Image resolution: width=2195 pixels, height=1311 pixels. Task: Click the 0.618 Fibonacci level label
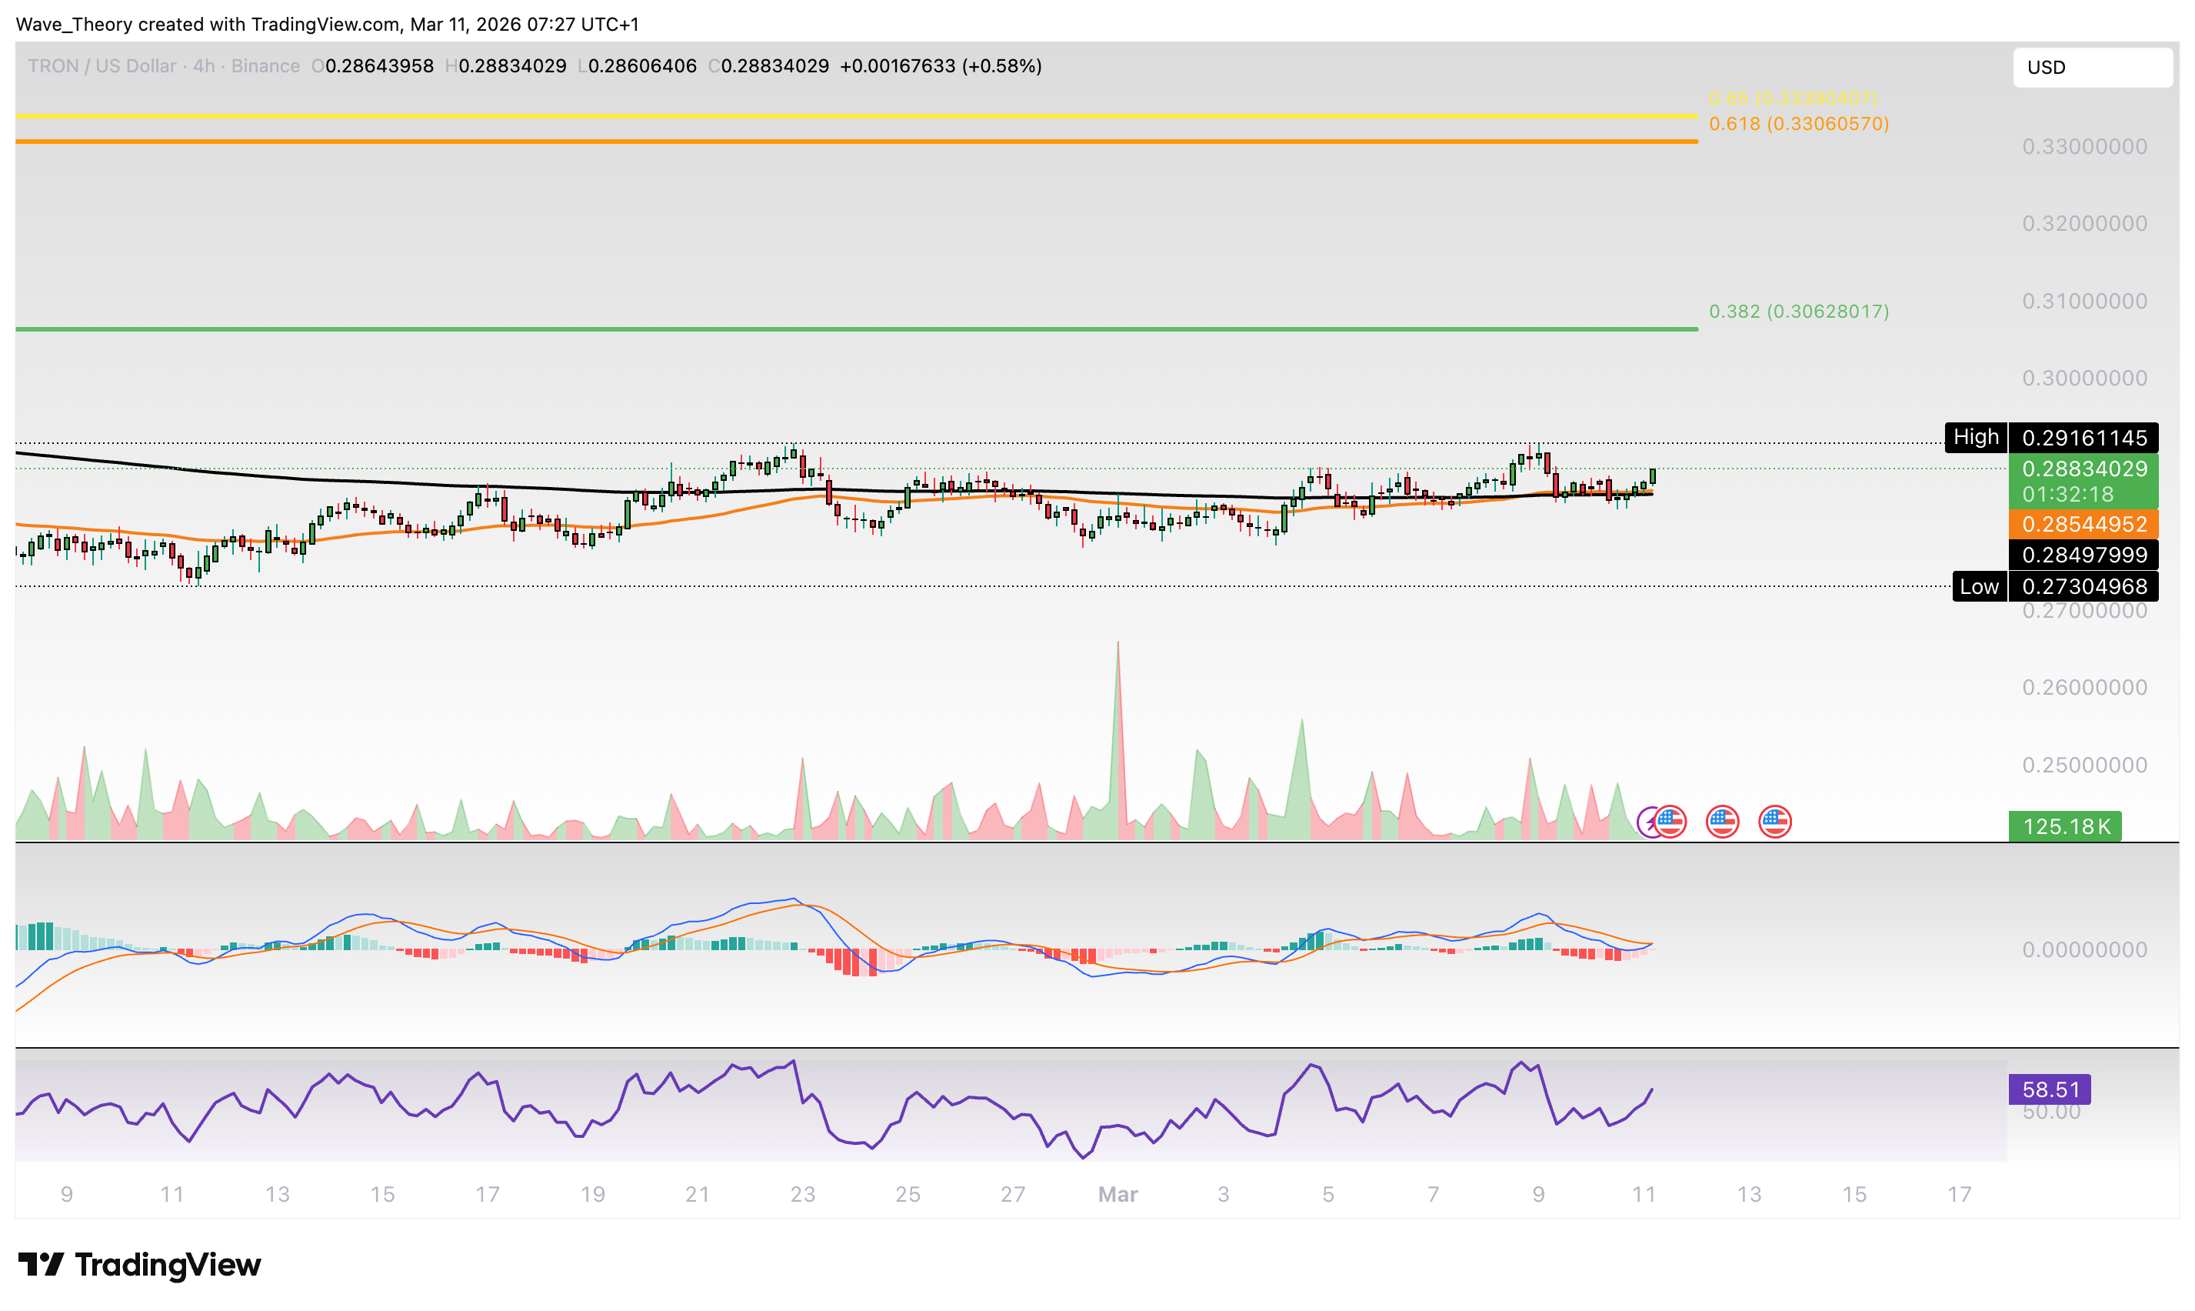coord(1799,124)
